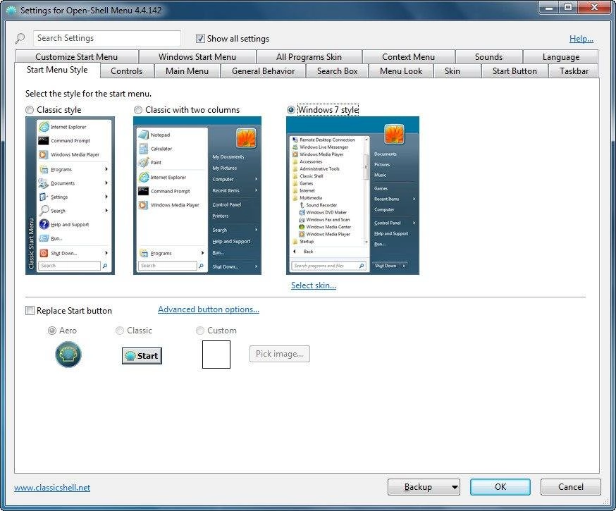Choose Classic with two columns radio option
The height and width of the screenshot is (511, 616).
(x=138, y=110)
